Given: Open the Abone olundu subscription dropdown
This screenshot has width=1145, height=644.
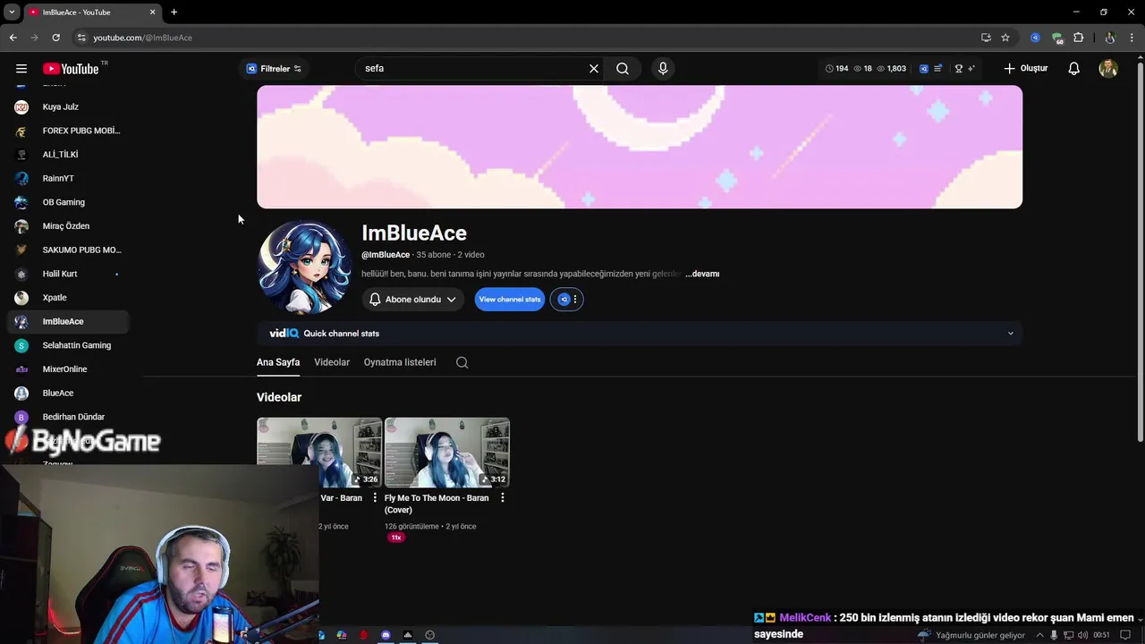Looking at the screenshot, I should [412, 300].
